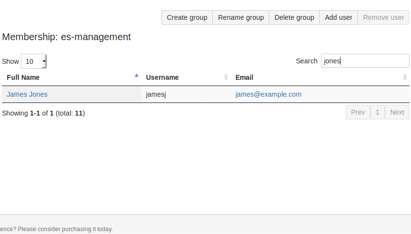
Task: Go to the Next page
Action: click(397, 112)
